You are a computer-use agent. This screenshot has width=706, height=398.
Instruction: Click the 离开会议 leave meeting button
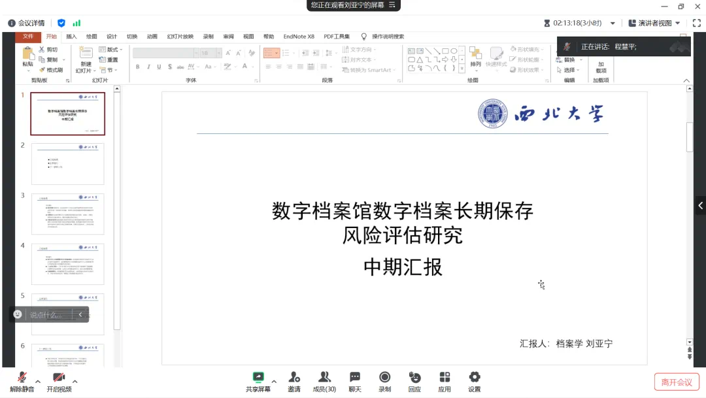(x=676, y=382)
